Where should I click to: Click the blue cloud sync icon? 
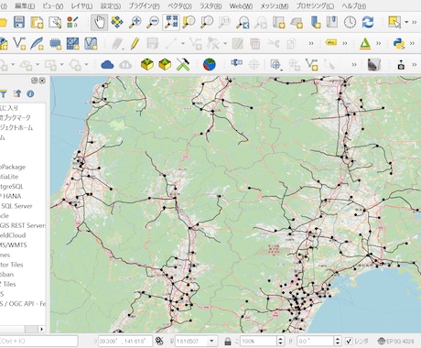(107, 65)
